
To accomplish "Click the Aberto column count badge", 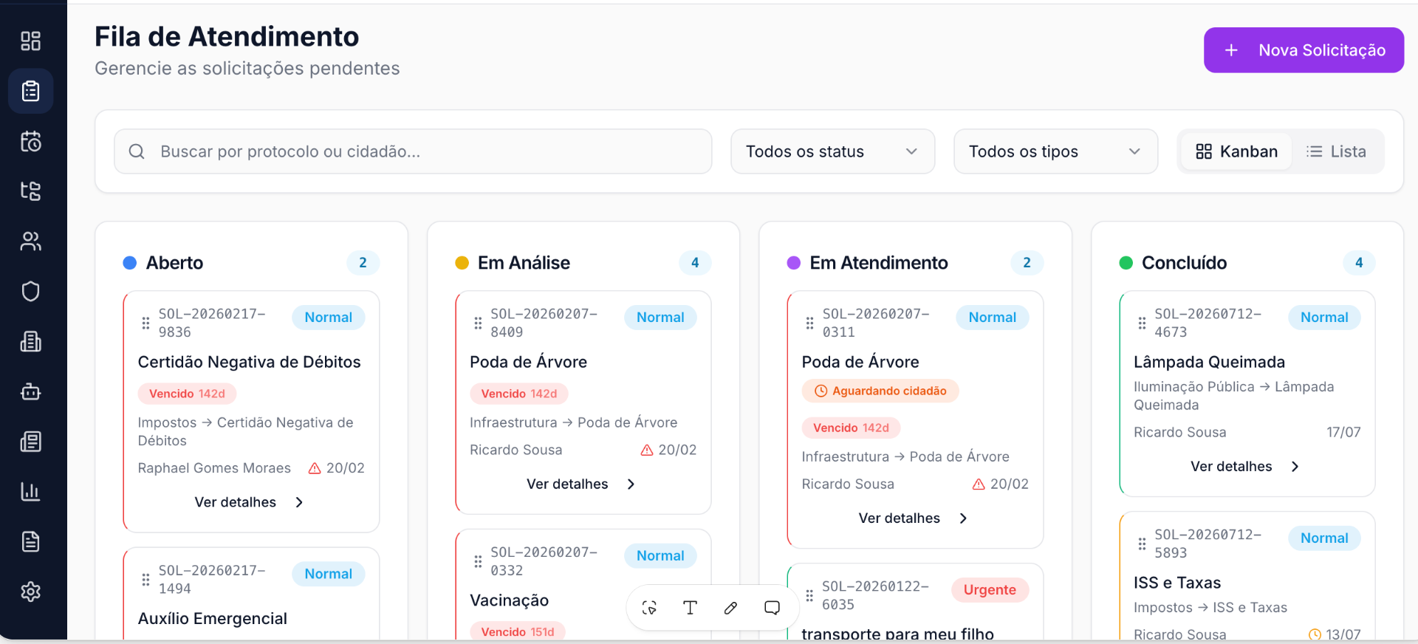I will point(363,263).
